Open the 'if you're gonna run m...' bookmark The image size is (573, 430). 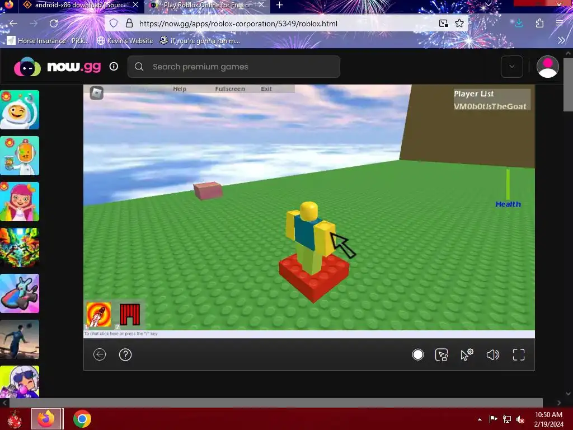click(x=200, y=40)
